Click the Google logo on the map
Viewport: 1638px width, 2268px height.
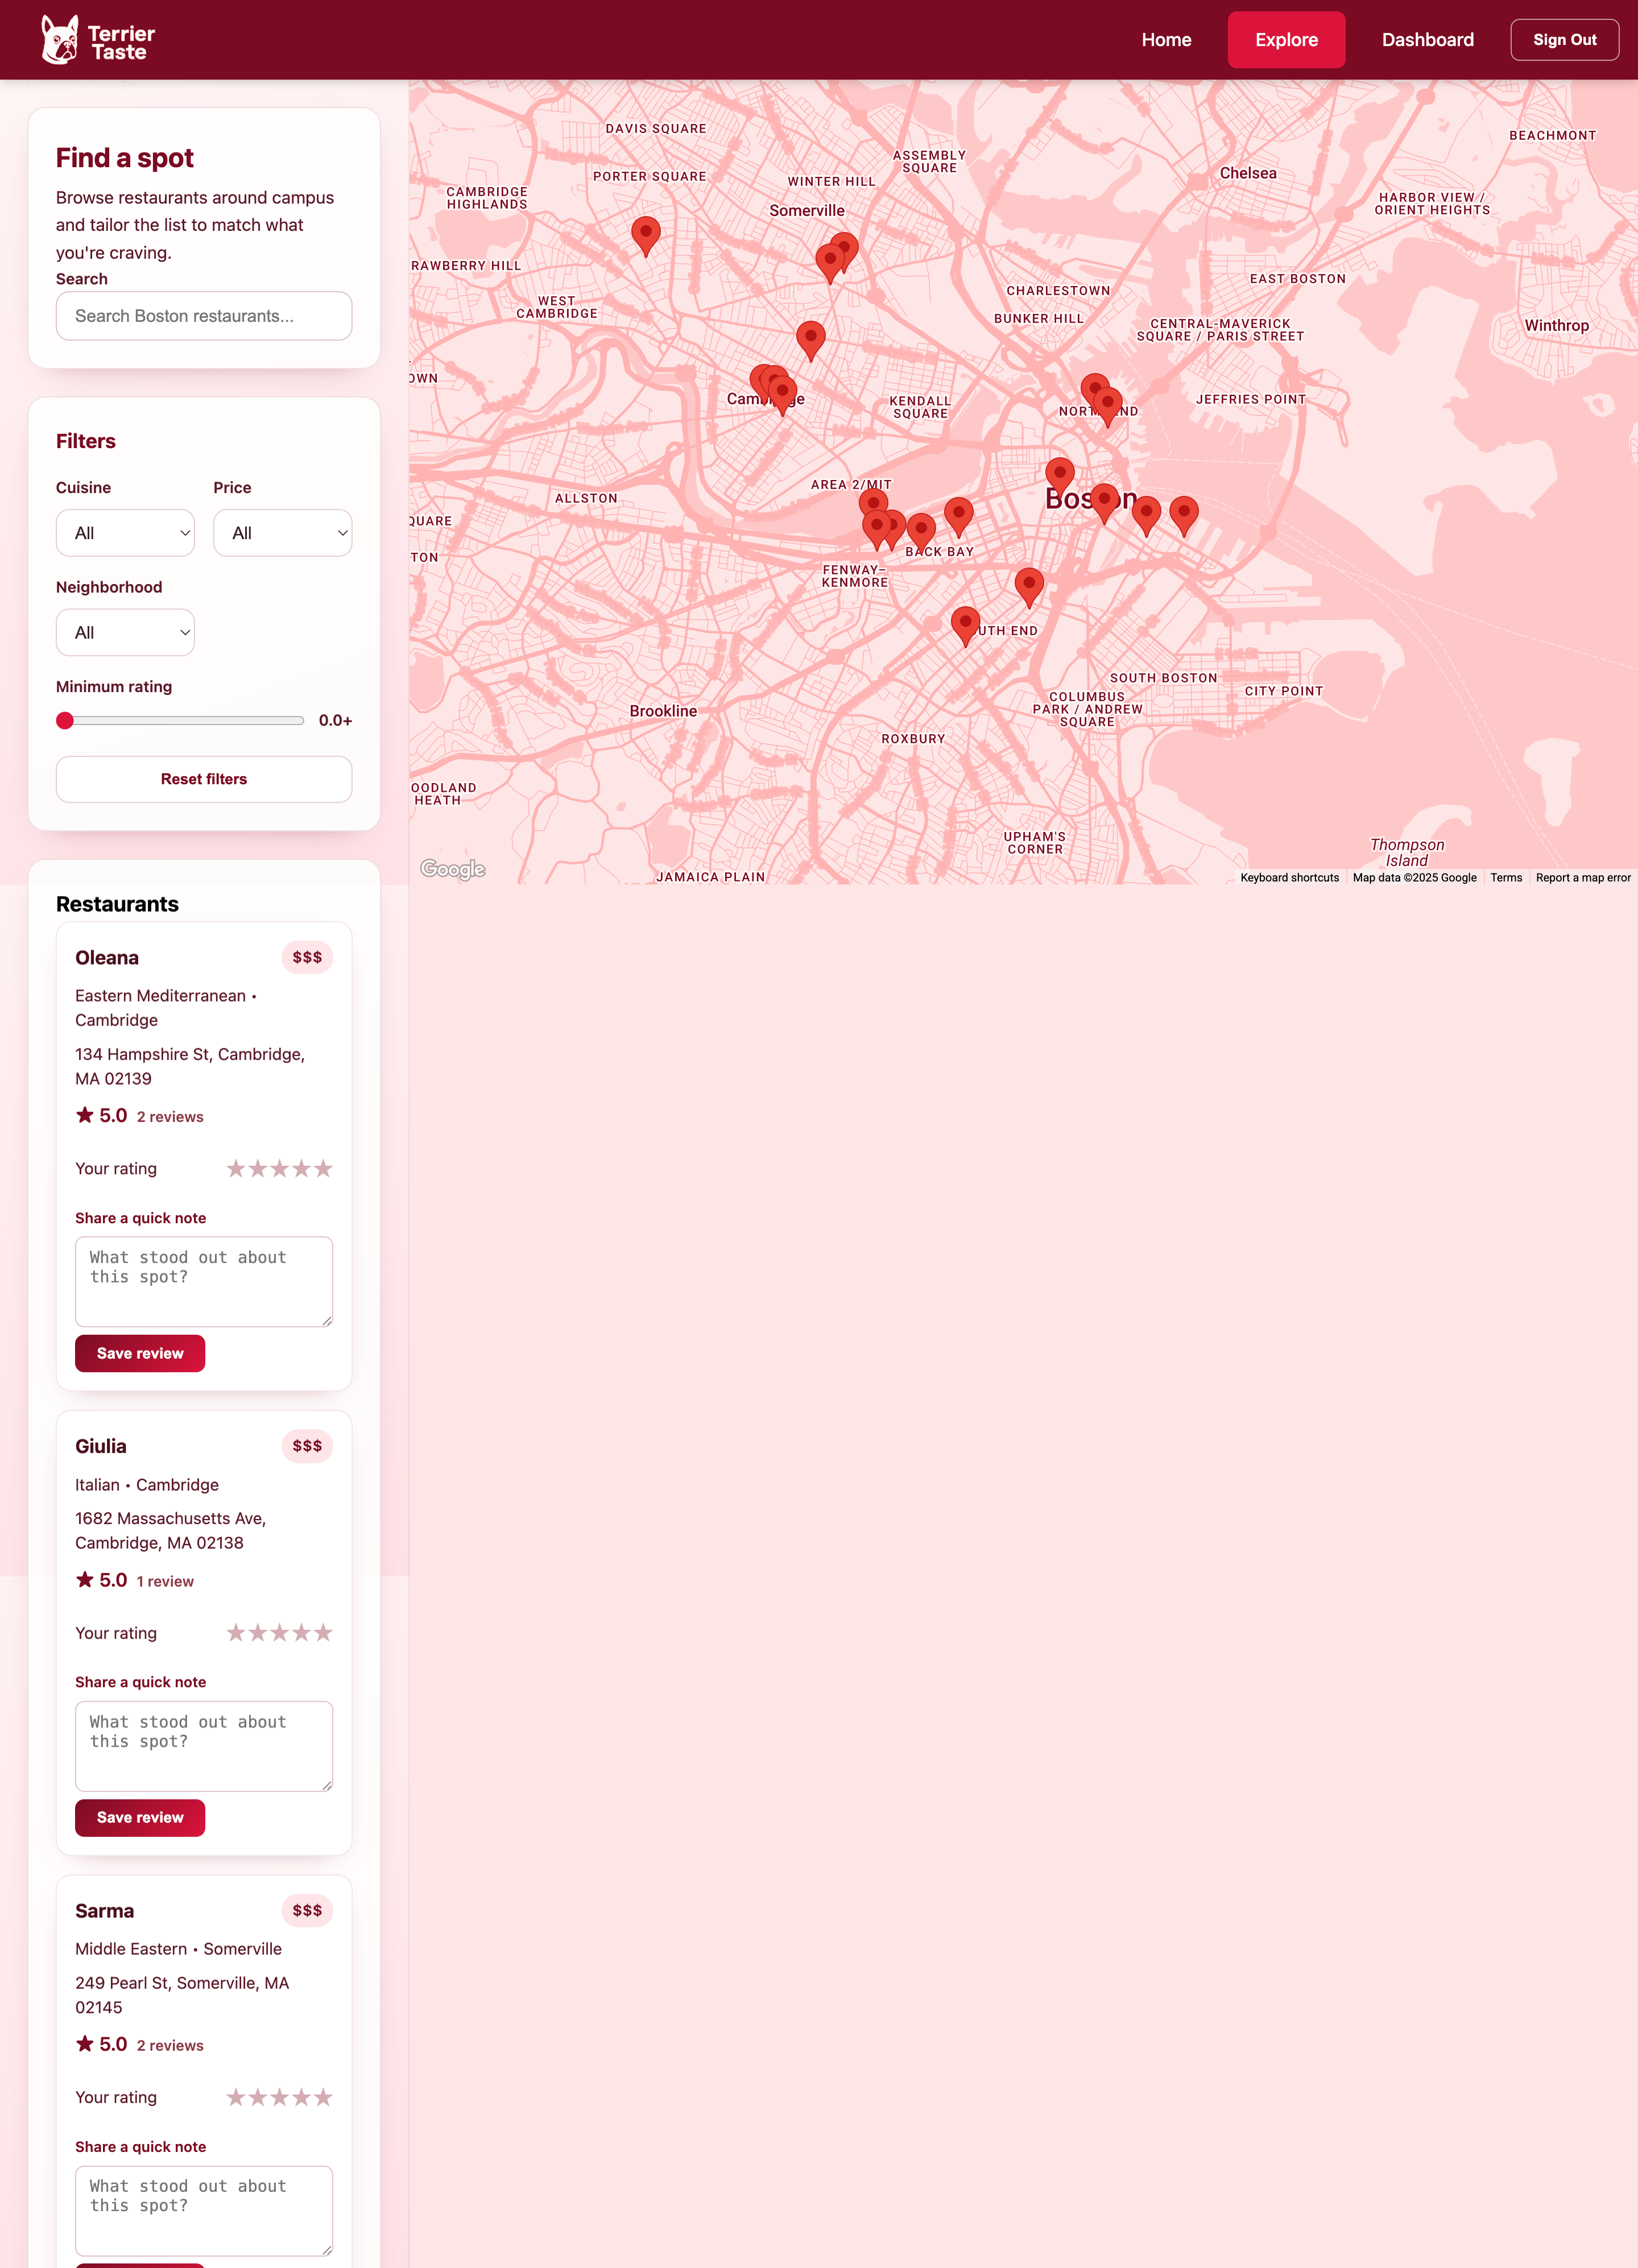(x=452, y=869)
